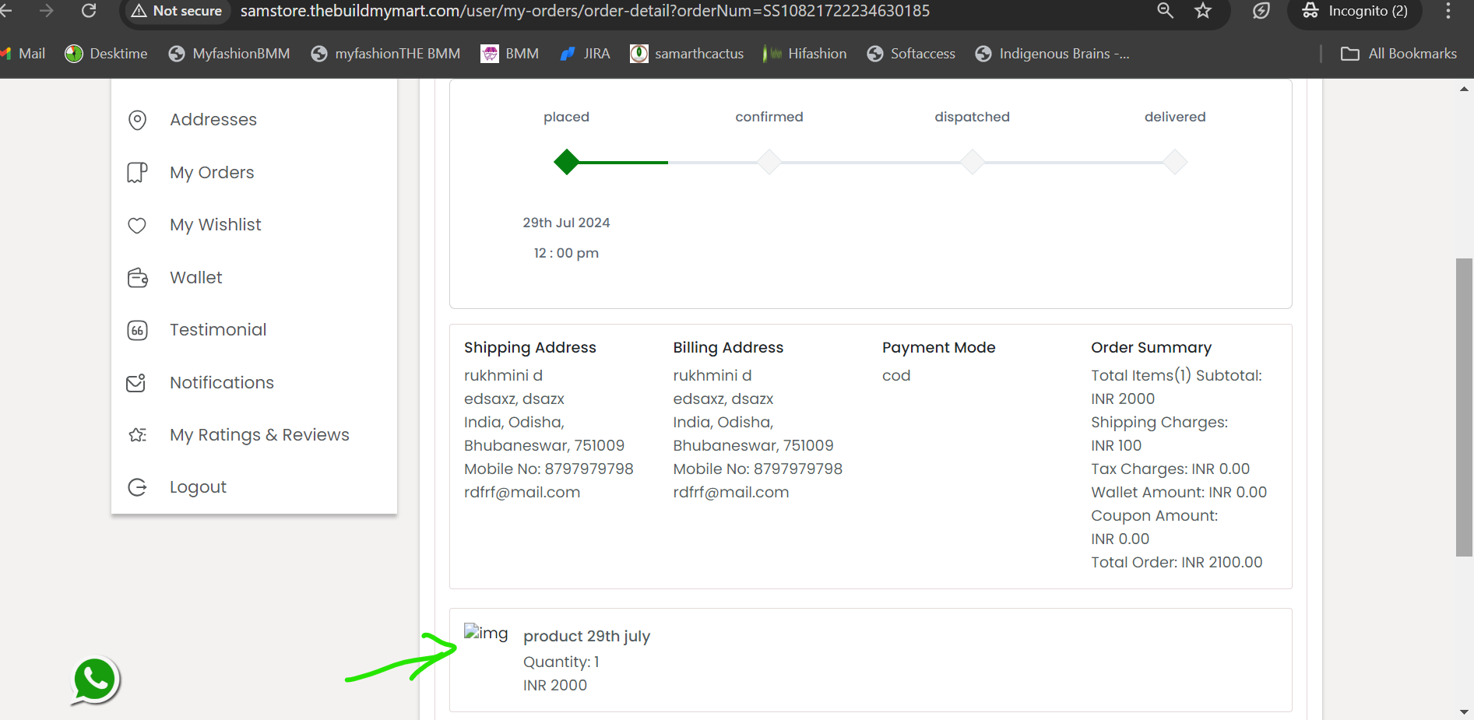Click the Tax Charges: INR 0.00 line
This screenshot has height=720, width=1474.
coord(1170,469)
